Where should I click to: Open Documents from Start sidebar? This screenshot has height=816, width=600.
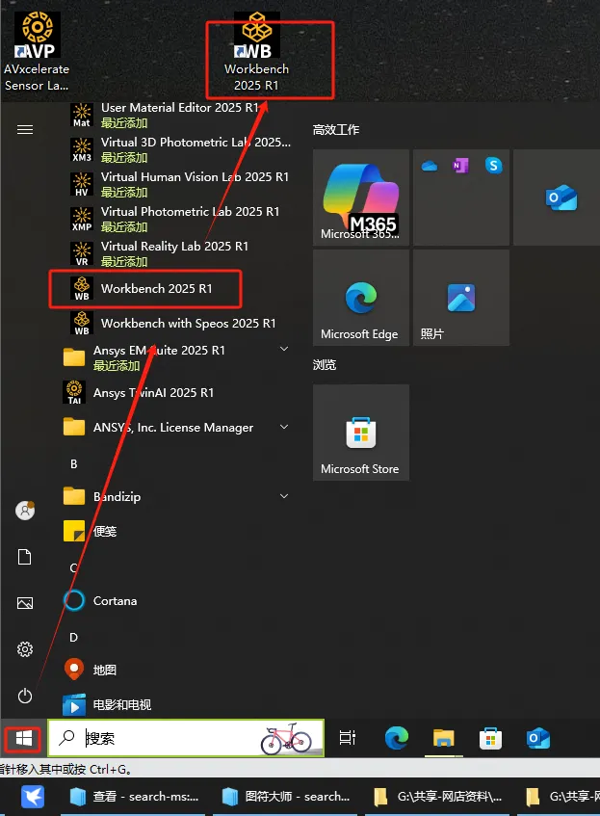point(25,557)
